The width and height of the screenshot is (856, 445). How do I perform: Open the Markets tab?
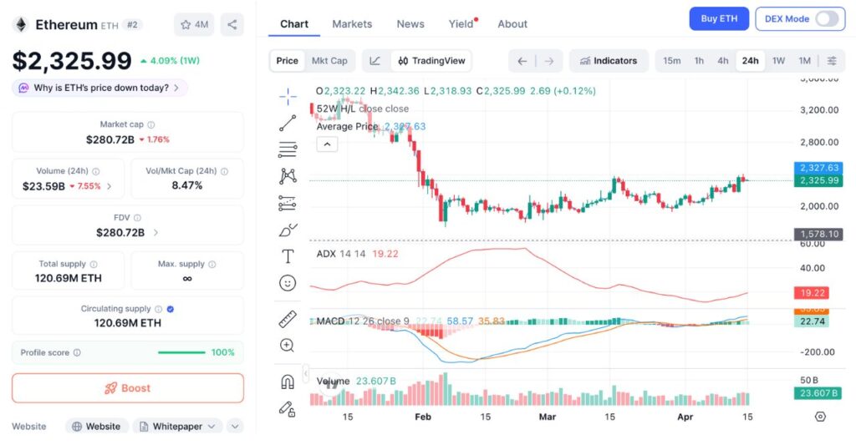[x=352, y=23]
